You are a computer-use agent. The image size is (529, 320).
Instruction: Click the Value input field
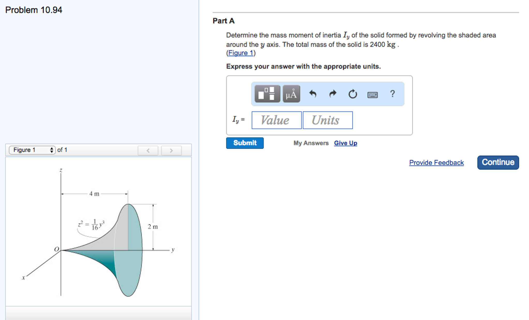[276, 120]
